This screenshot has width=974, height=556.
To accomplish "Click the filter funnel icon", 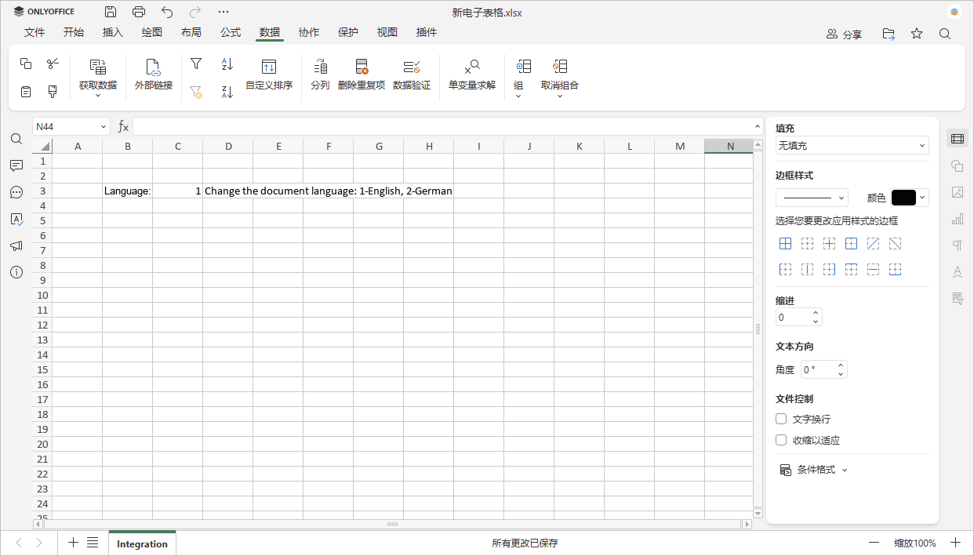I will 196,64.
